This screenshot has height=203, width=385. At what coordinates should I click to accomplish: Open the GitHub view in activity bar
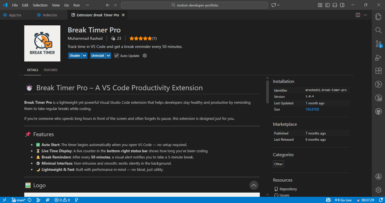378,111
